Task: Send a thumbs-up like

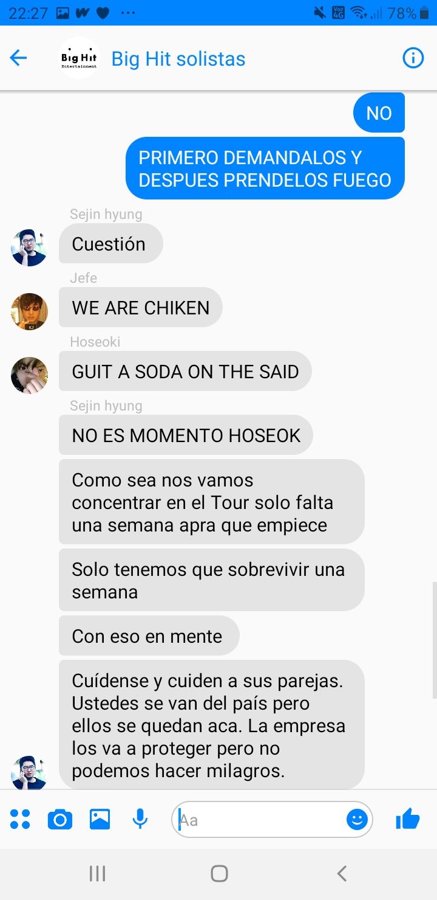Action: (408, 819)
